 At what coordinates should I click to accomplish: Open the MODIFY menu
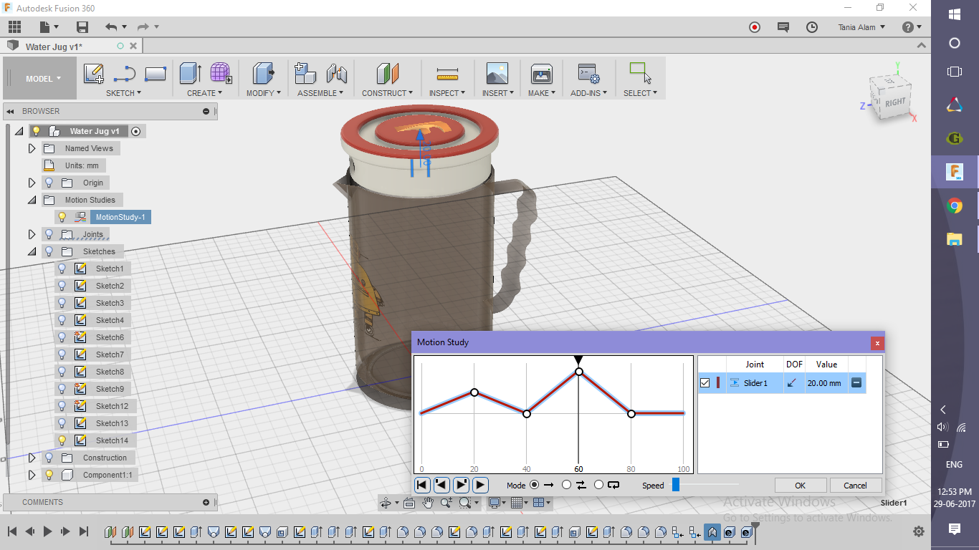263,93
